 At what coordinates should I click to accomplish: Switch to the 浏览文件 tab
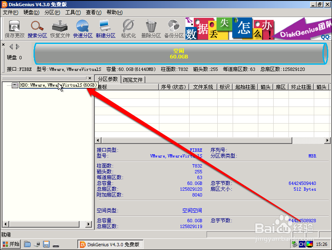click(x=132, y=79)
